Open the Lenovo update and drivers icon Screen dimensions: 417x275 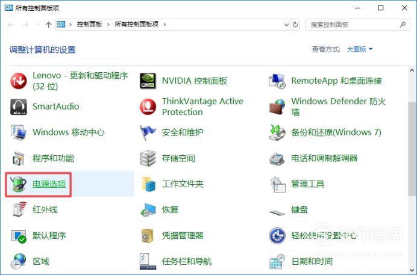(x=18, y=81)
